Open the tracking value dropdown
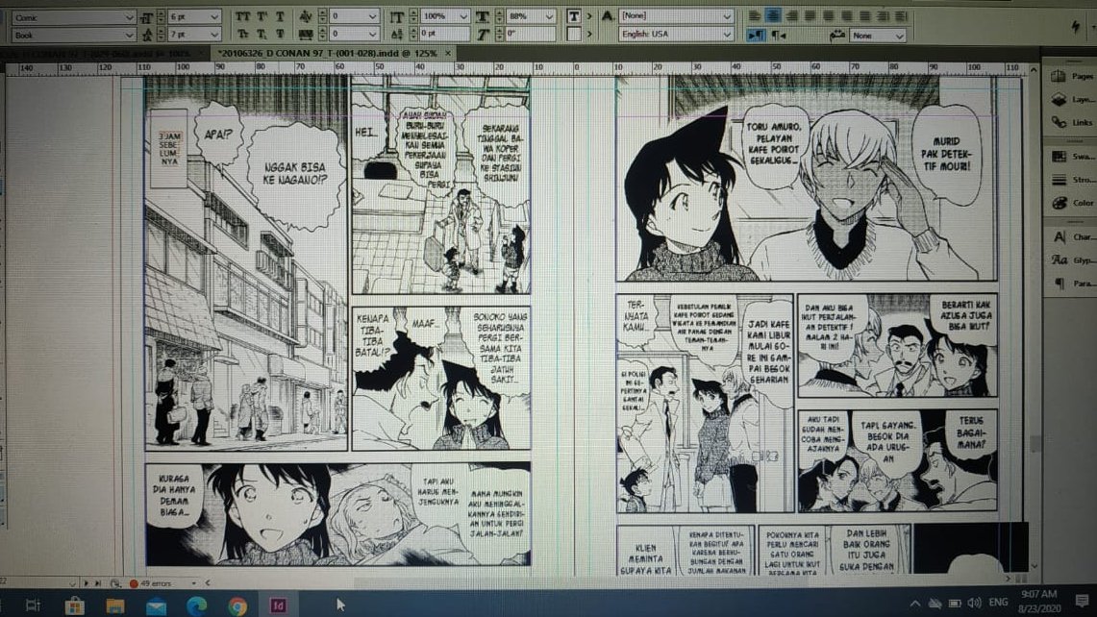This screenshot has width=1097, height=617. (354, 34)
